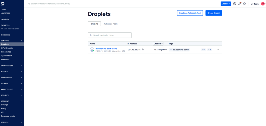This screenshot has height=126, width=266.
Task: Expand the INSIGHTS section
Action: pos(12,71)
